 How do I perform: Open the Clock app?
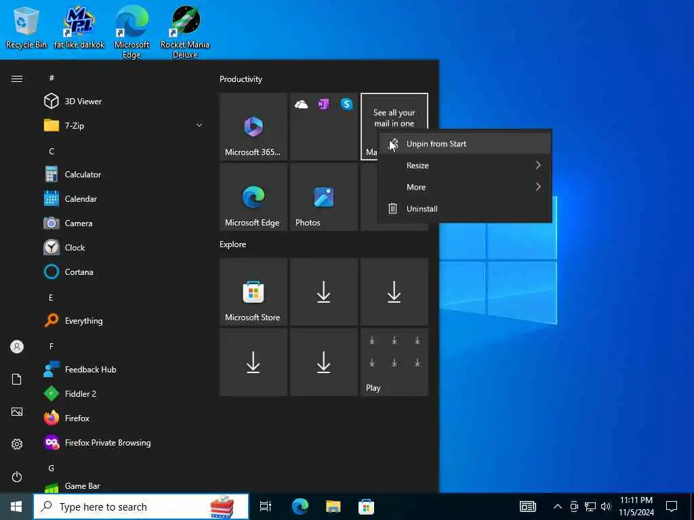pyautogui.click(x=124, y=247)
